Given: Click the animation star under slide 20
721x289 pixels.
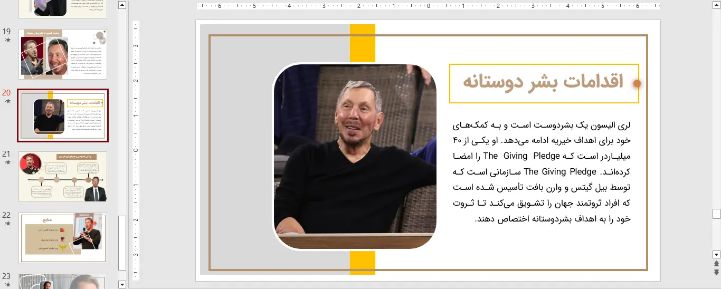Looking at the screenshot, I should [x=7, y=101].
